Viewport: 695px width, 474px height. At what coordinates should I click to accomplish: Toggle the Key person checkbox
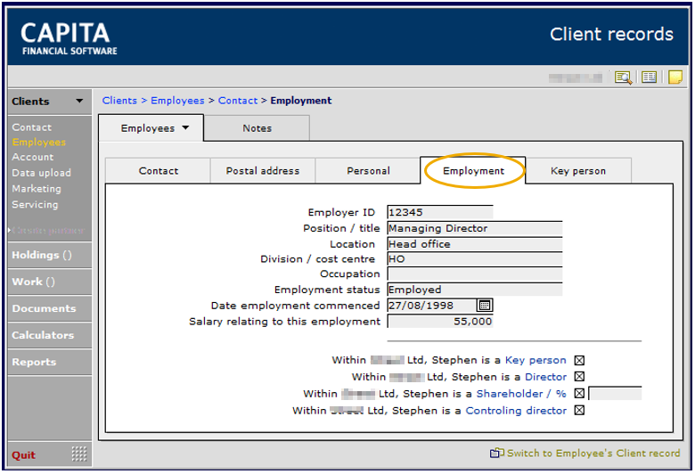pyautogui.click(x=579, y=360)
